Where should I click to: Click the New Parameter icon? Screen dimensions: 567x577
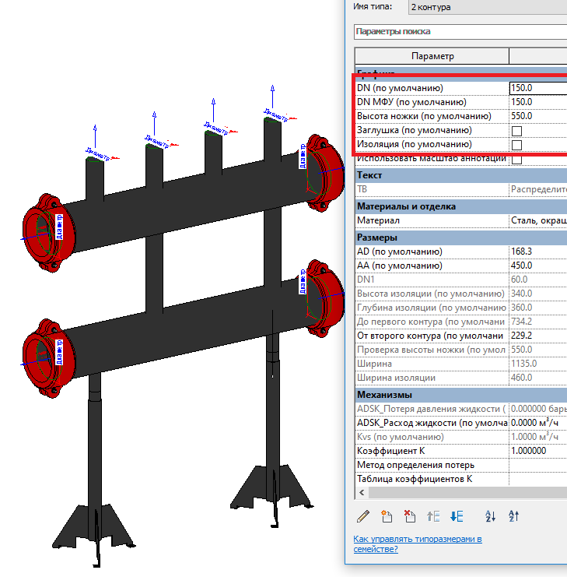[387, 515]
